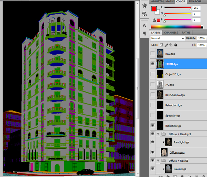The image size is (207, 177).
Task: Select the AO.tga layer thumbnail
Action: 160,84
